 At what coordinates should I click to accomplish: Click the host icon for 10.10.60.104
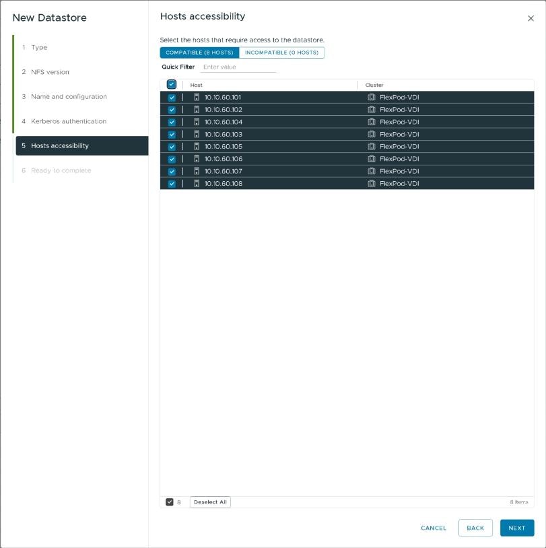coord(197,122)
